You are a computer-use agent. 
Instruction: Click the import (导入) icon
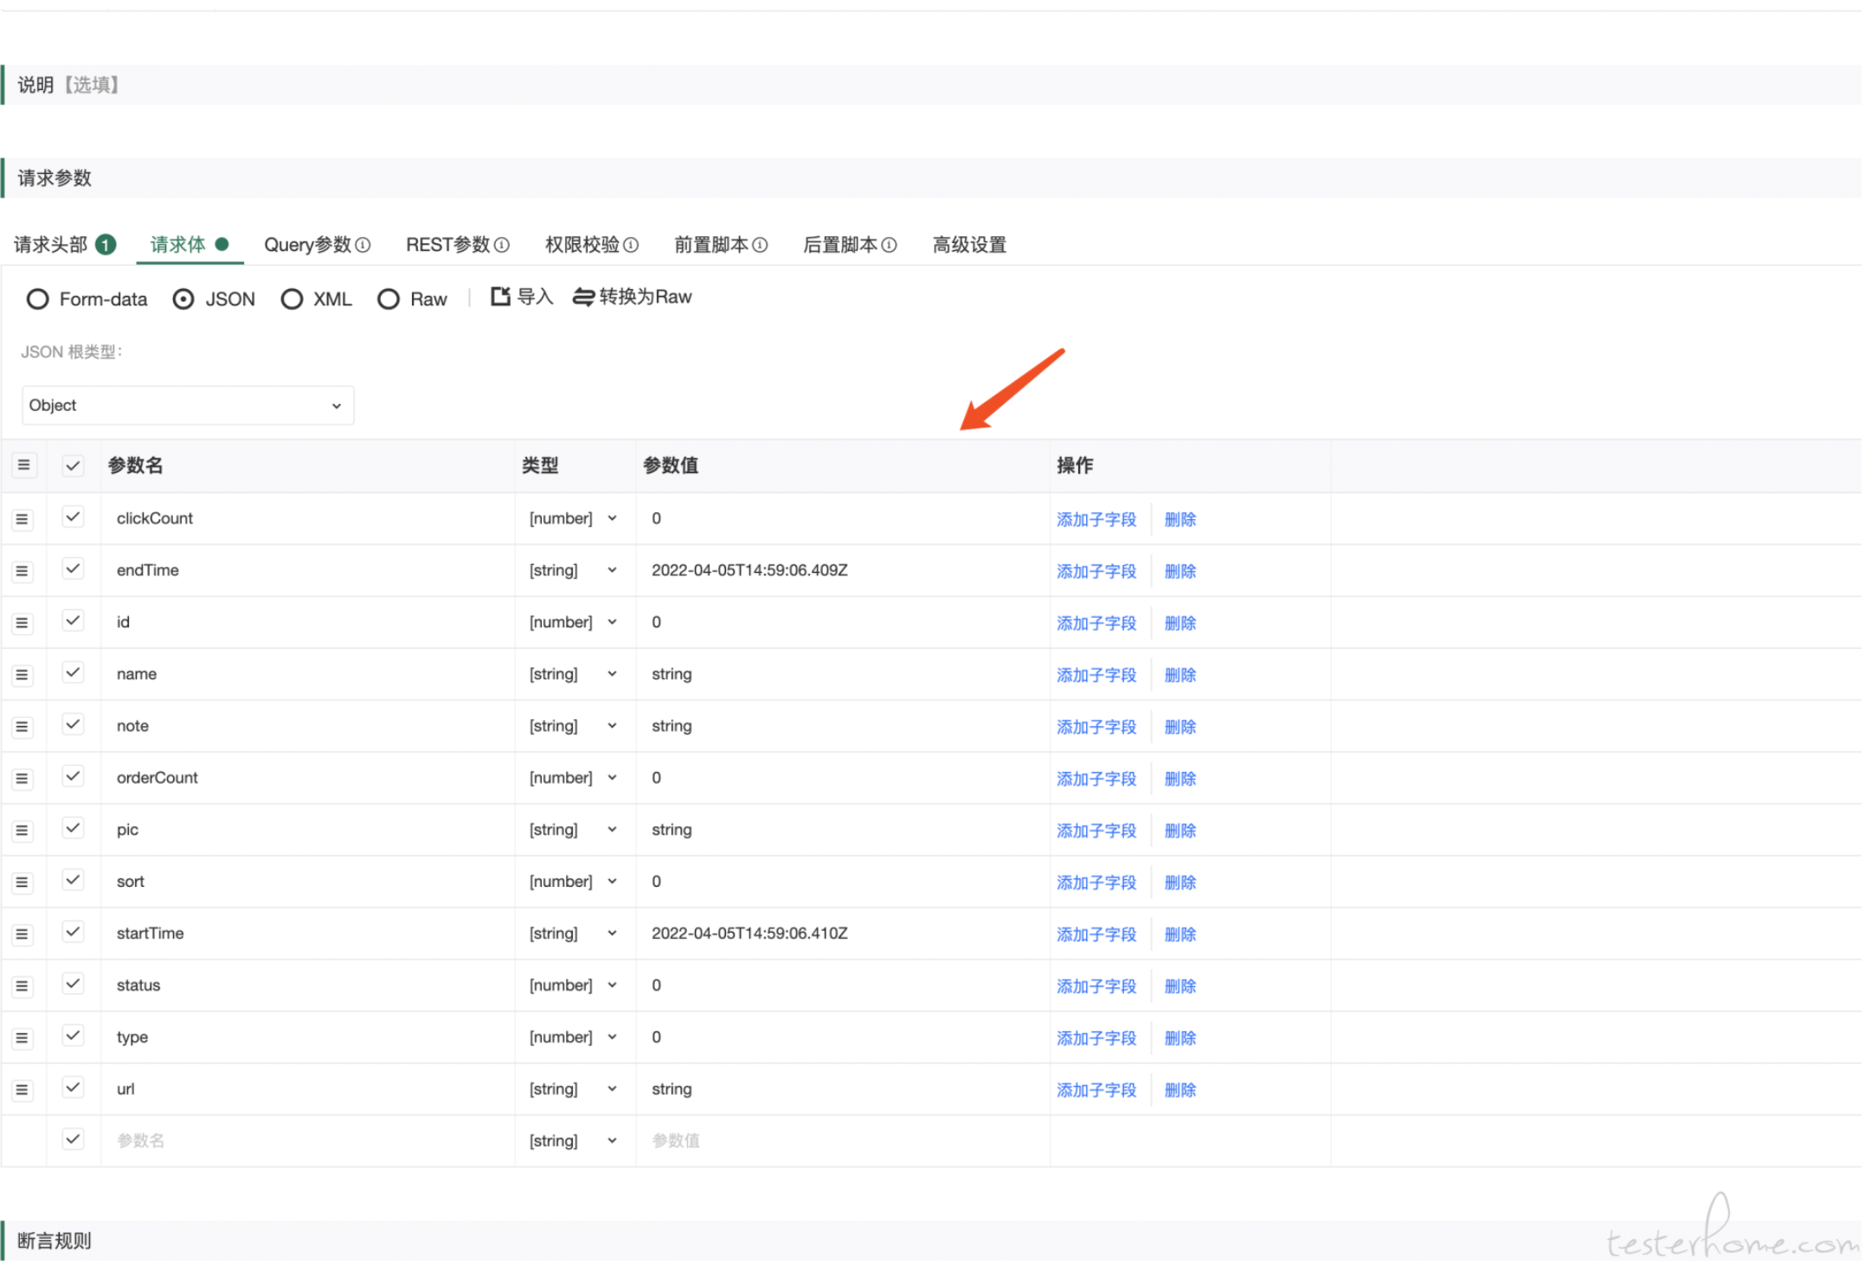pos(500,297)
